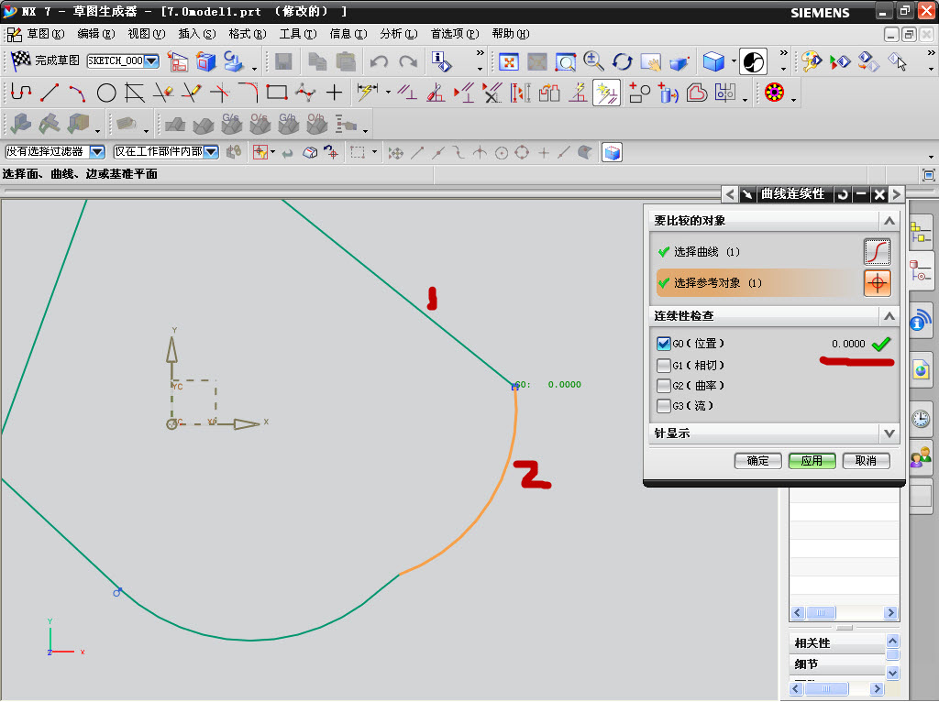
Task: Click the Select Curve icon in dialog
Action: (x=878, y=251)
